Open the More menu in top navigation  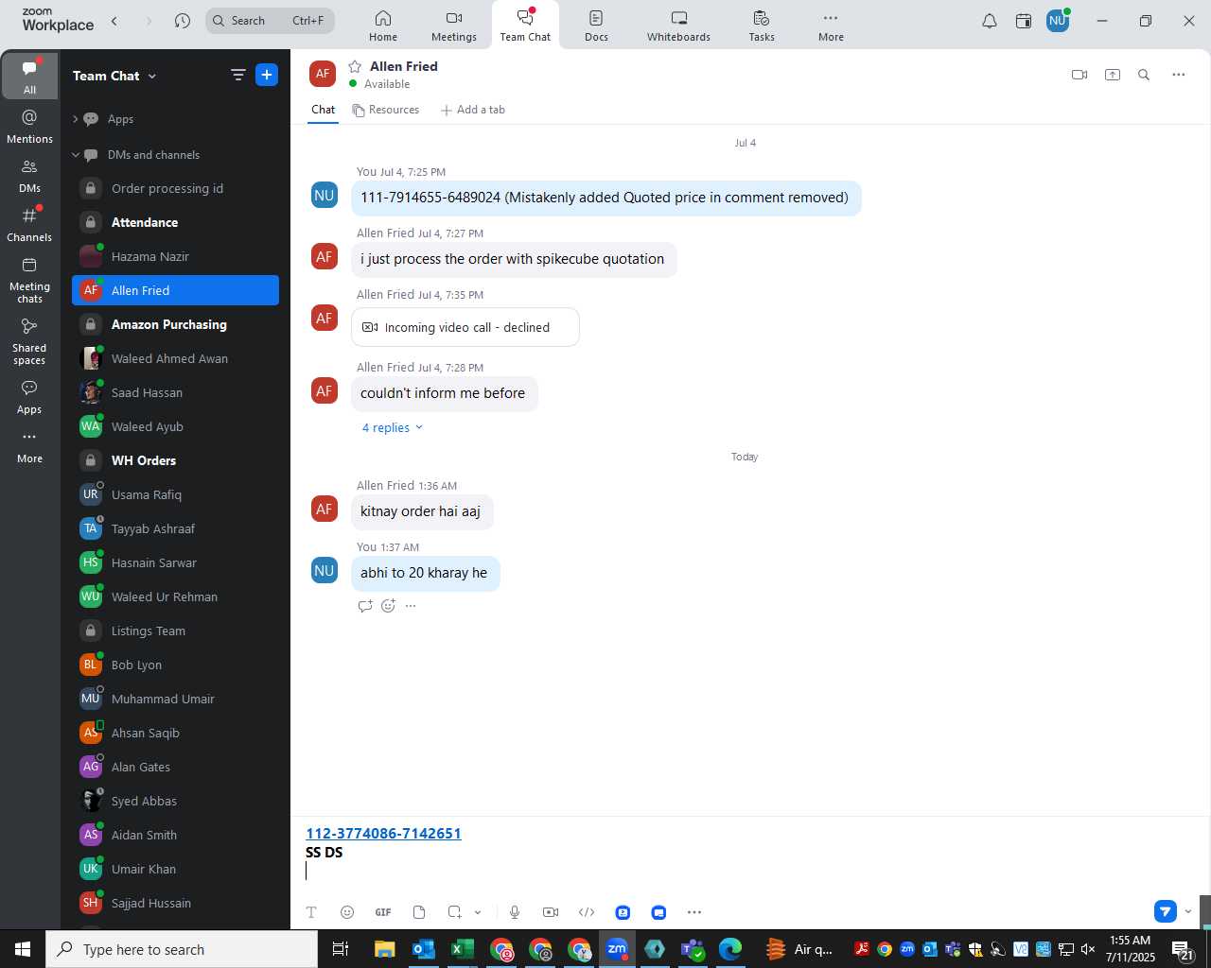click(x=831, y=26)
